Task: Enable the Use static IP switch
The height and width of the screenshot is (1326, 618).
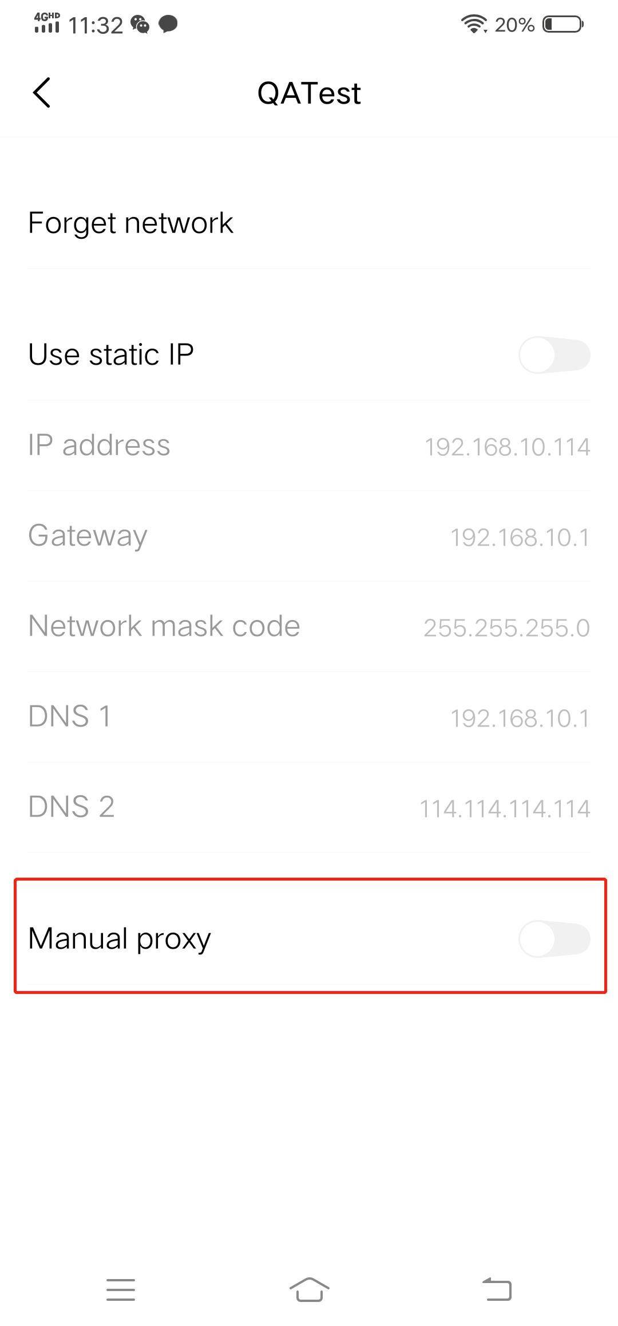Action: click(x=554, y=355)
